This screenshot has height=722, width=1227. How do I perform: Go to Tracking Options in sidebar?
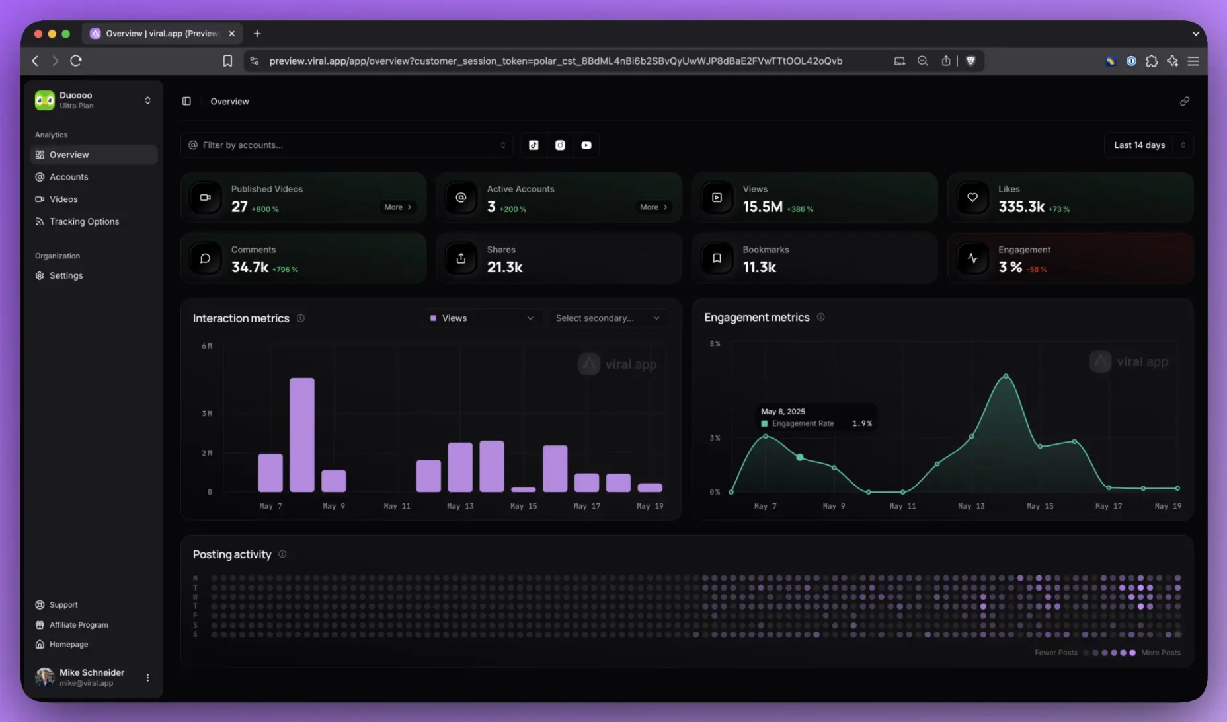click(x=84, y=222)
